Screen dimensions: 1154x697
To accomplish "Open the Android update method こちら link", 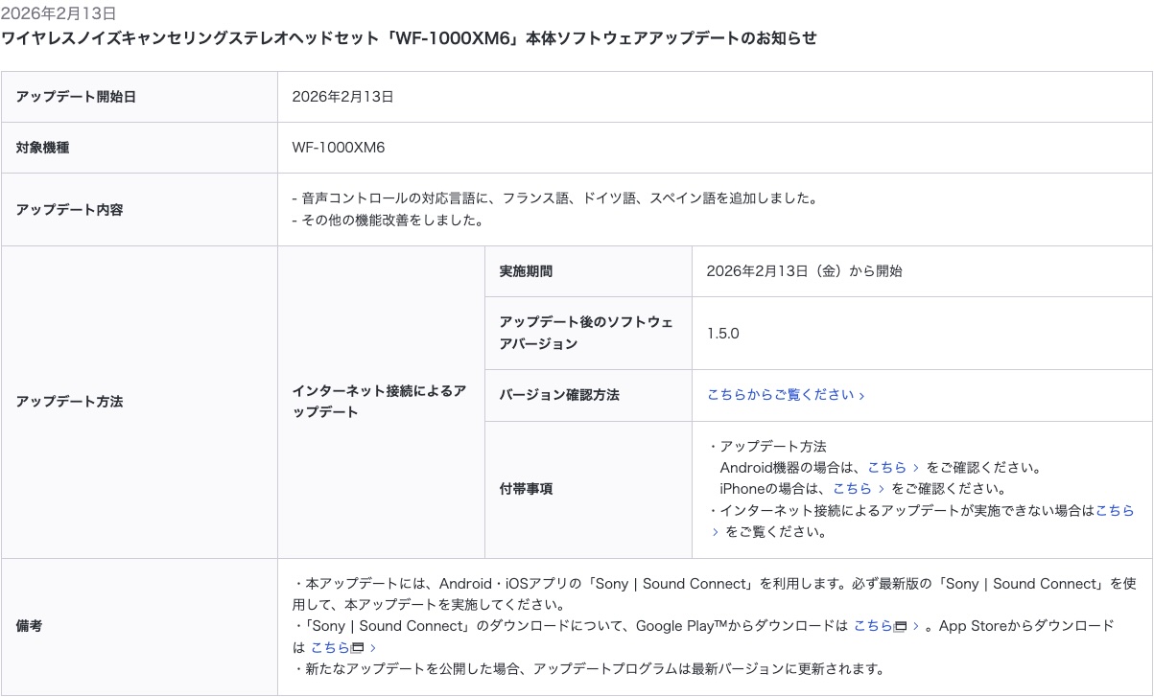I will (886, 468).
